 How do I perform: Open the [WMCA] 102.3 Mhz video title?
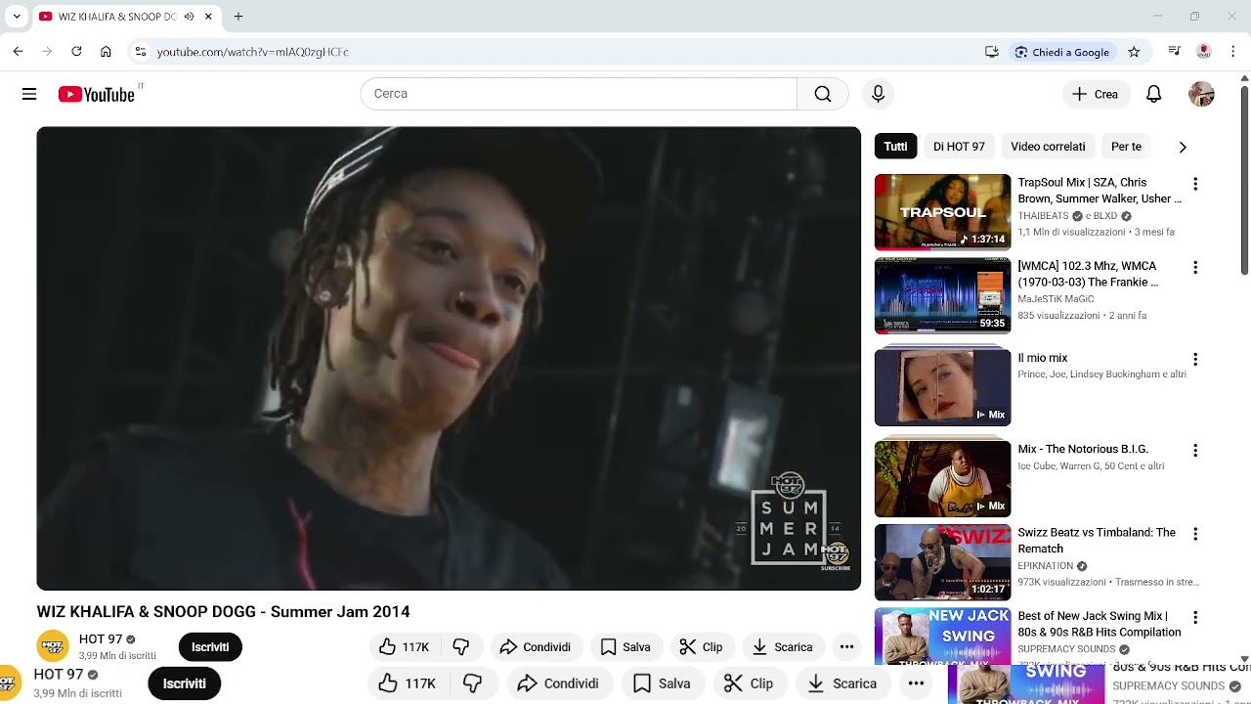tap(1088, 274)
